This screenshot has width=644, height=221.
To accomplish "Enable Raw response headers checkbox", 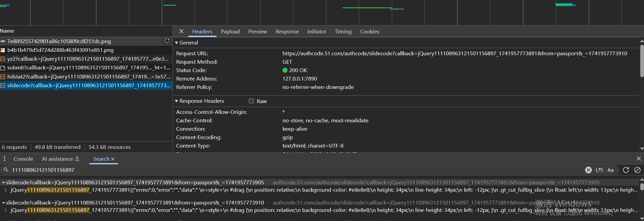I will point(251,101).
